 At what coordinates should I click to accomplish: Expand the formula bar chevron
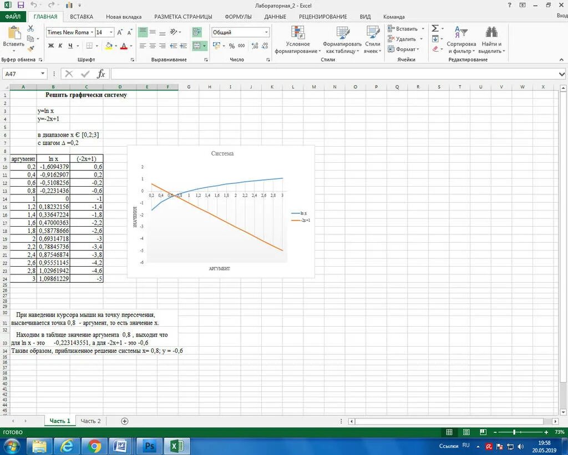pos(562,74)
